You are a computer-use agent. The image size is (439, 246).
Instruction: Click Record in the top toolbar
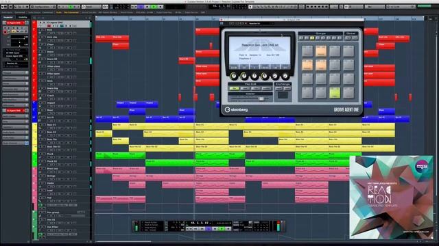tap(160, 7)
